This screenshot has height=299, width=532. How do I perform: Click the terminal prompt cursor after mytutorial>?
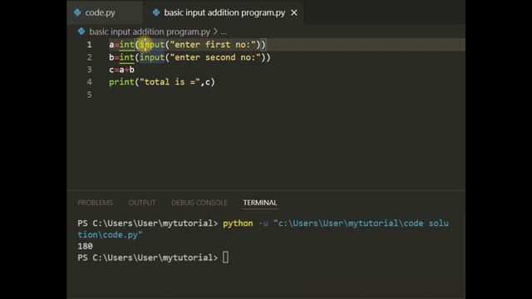click(225, 257)
